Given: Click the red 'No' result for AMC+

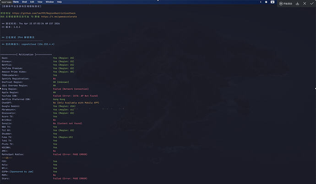Looking at the screenshot, I should coord(54,151).
